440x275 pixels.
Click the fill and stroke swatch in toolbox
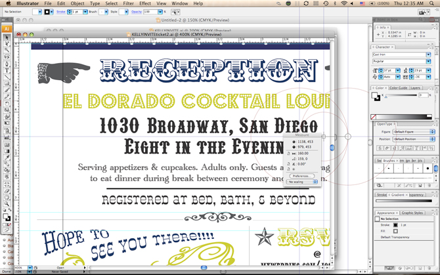7,217
